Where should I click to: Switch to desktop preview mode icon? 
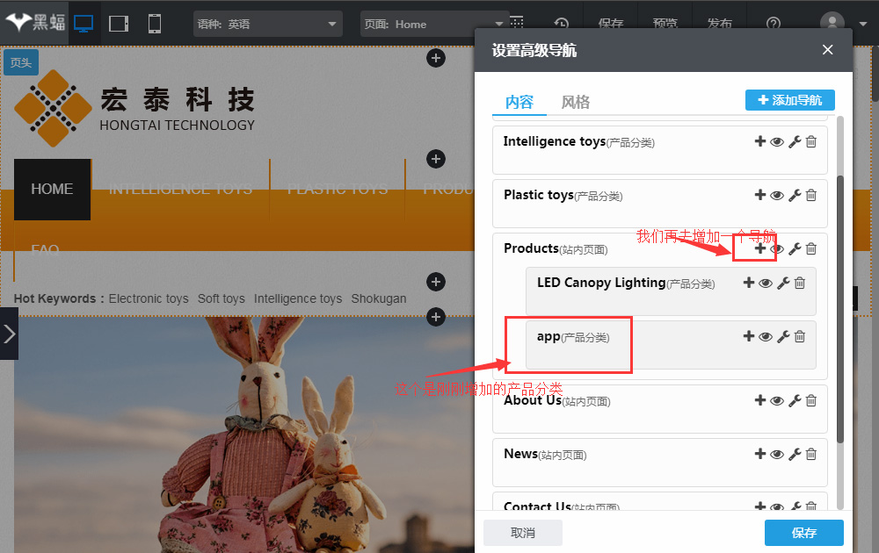[84, 24]
